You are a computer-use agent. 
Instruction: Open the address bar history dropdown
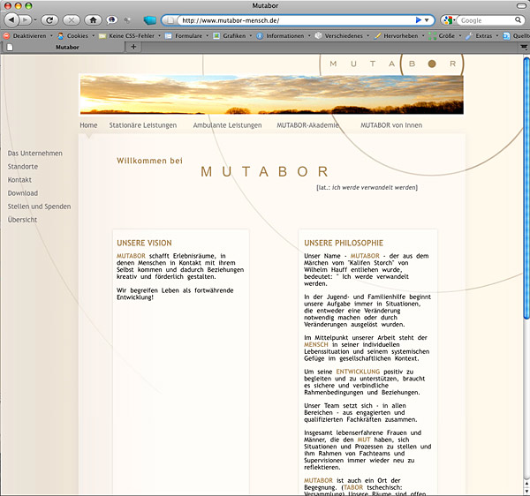point(427,20)
